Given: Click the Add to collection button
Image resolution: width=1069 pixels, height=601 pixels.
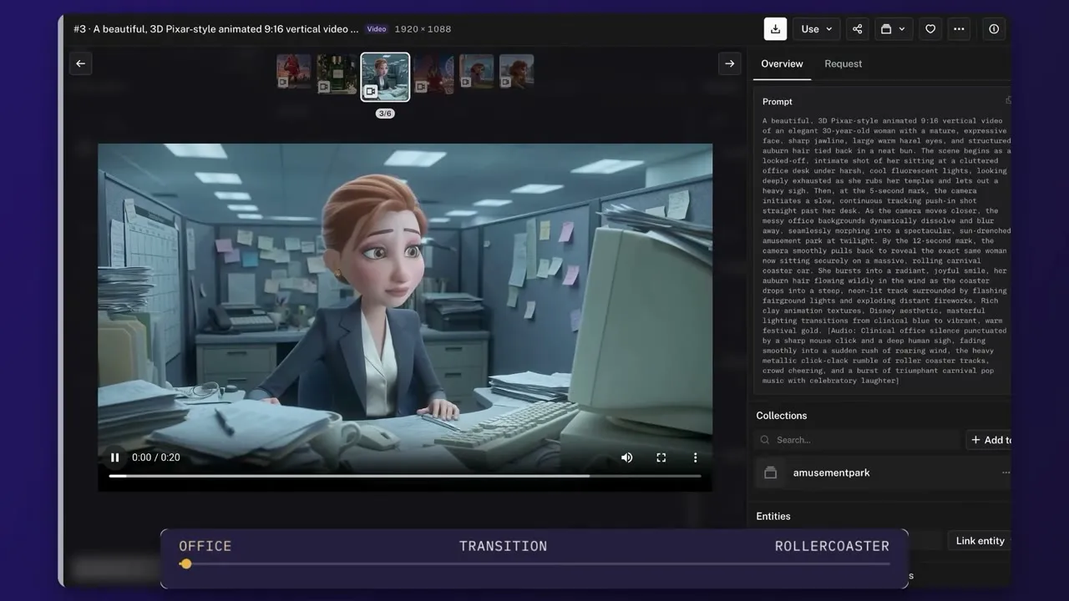Looking at the screenshot, I should [x=990, y=440].
